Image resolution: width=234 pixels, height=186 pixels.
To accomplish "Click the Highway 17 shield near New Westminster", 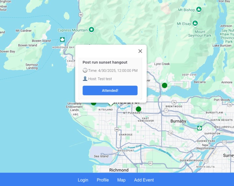I will click(x=224, y=142).
